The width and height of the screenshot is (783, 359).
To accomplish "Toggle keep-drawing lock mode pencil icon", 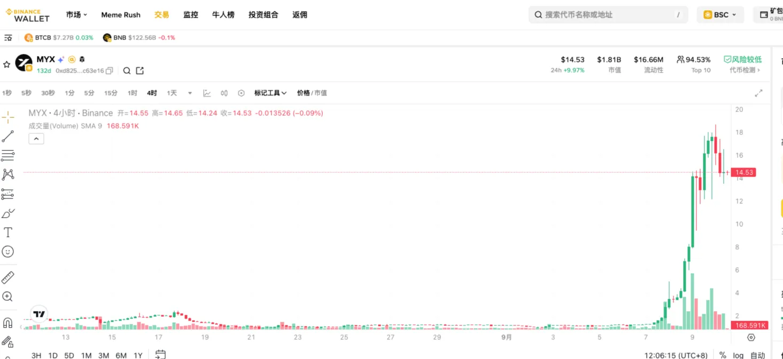I will (x=8, y=341).
